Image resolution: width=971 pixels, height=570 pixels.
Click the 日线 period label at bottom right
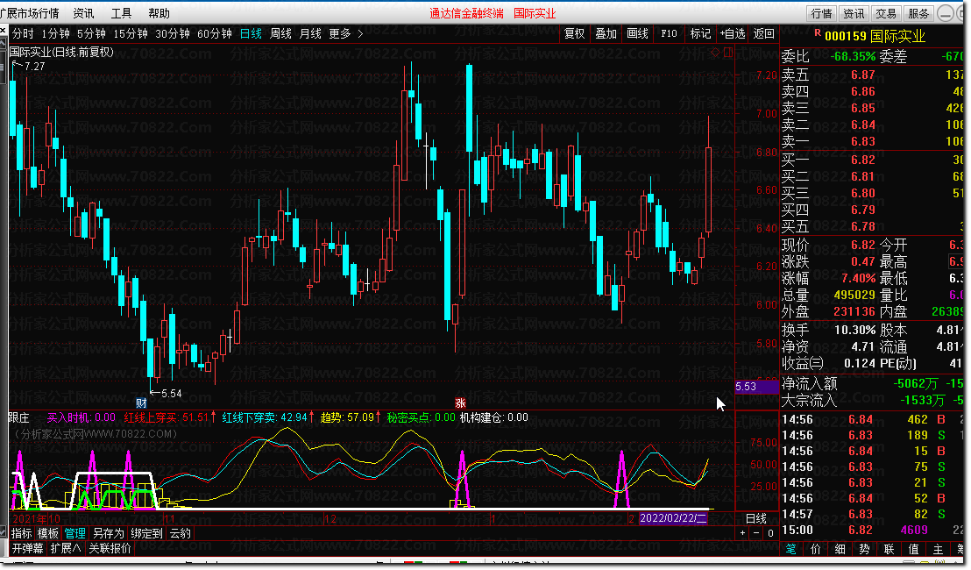tap(756, 518)
